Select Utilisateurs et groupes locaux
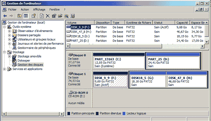Image resolution: width=211 pixels, height=121 pixels. (x=36, y=39)
